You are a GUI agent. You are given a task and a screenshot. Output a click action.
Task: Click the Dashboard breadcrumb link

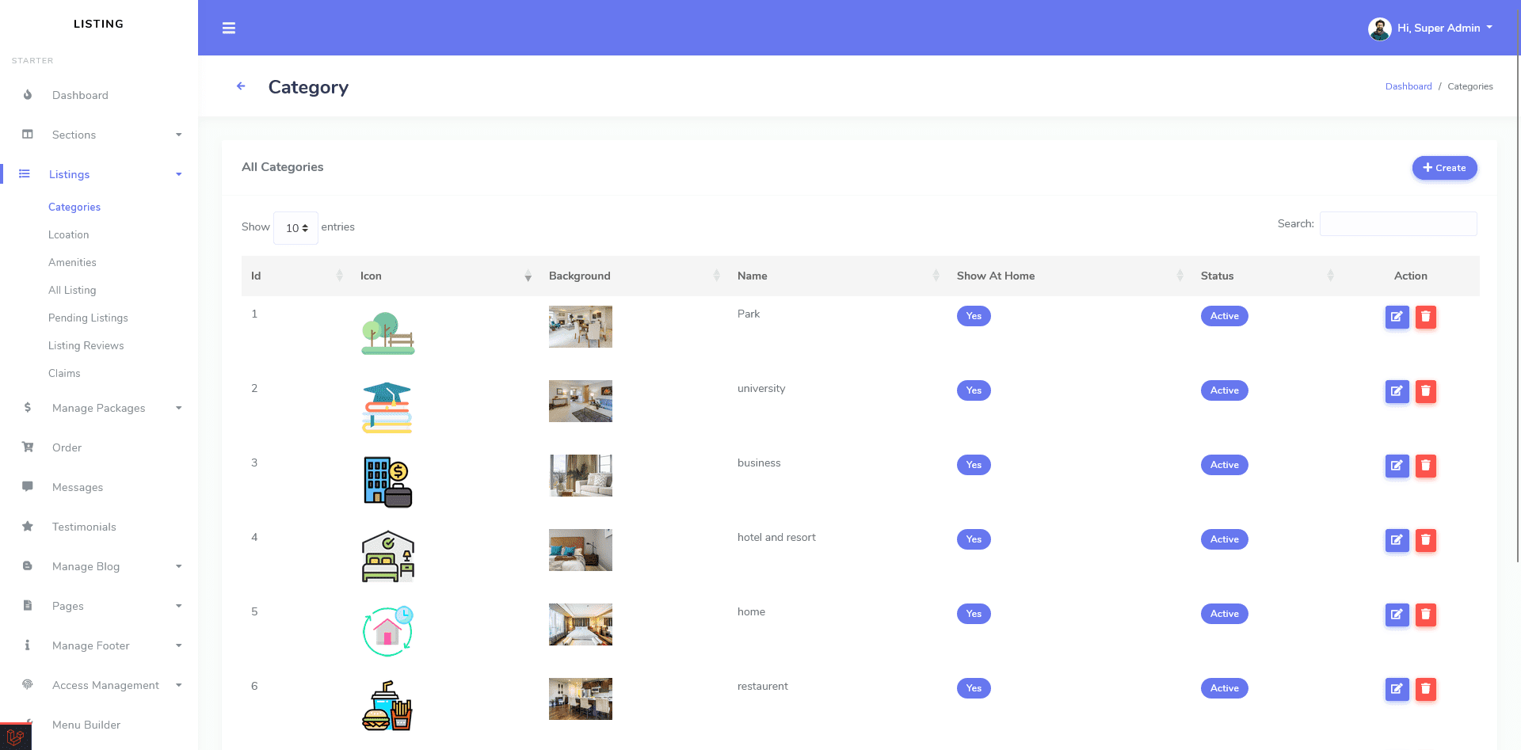(x=1408, y=86)
